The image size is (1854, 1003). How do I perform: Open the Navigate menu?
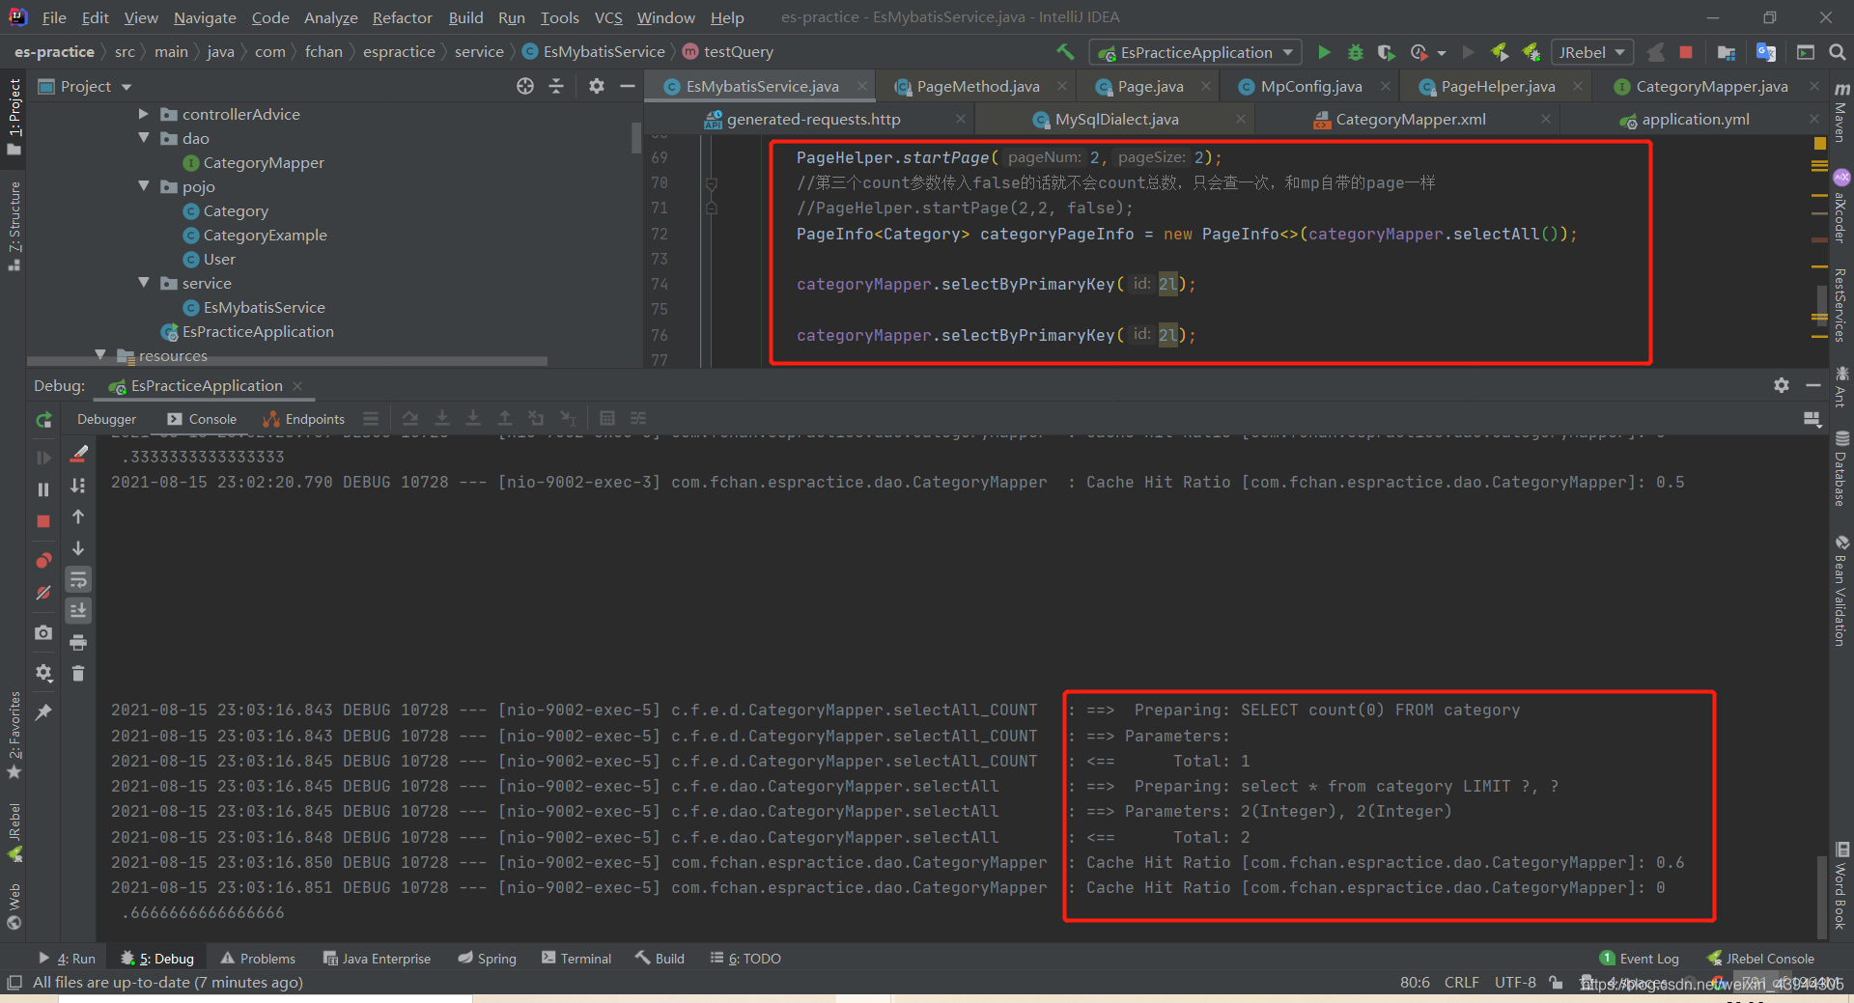[x=205, y=17]
